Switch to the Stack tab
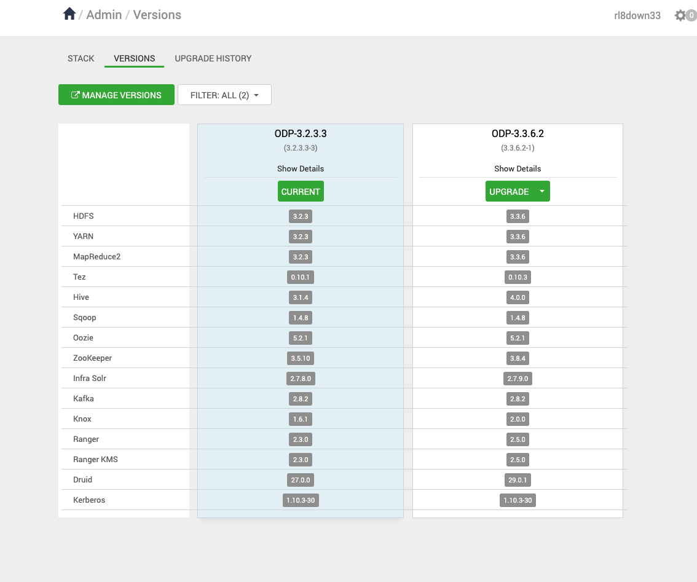Screen dimensions: 697x582 (81, 58)
